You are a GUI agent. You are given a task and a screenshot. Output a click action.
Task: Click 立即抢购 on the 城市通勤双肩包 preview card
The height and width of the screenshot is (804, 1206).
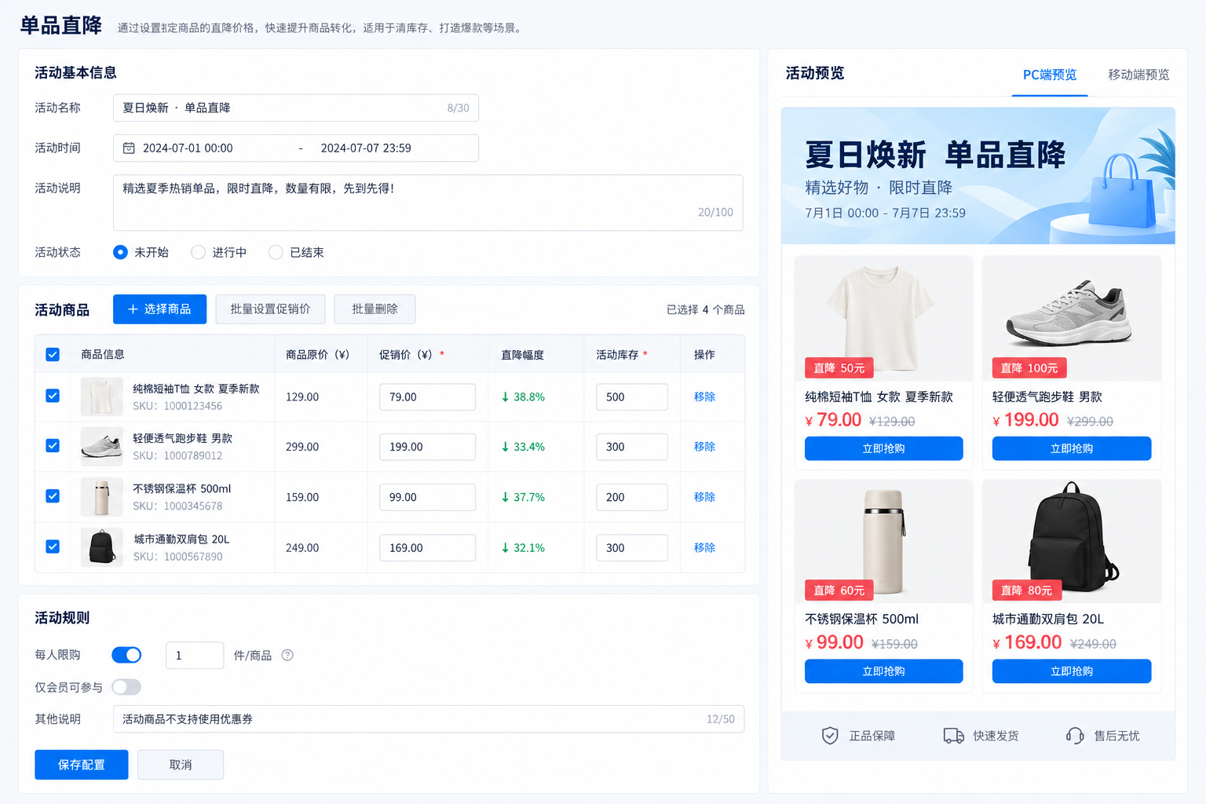coord(1072,671)
